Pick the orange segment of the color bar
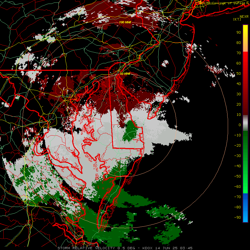The width and height of the screenshot is (250, 250). pos(245,47)
